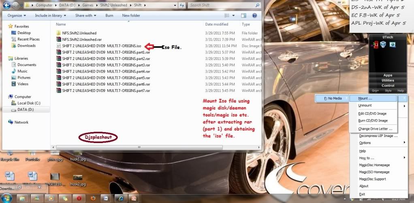The image size is (414, 203).
Task: Open the address bar history dropdown
Action: (x=175, y=5)
